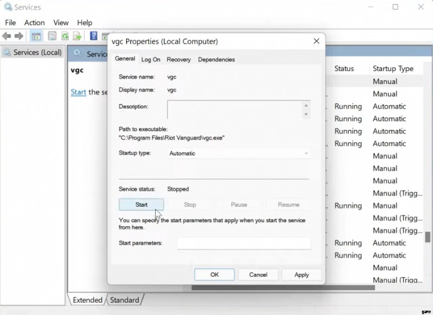The width and height of the screenshot is (433, 315).
Task: Click the Apply button
Action: [301, 274]
